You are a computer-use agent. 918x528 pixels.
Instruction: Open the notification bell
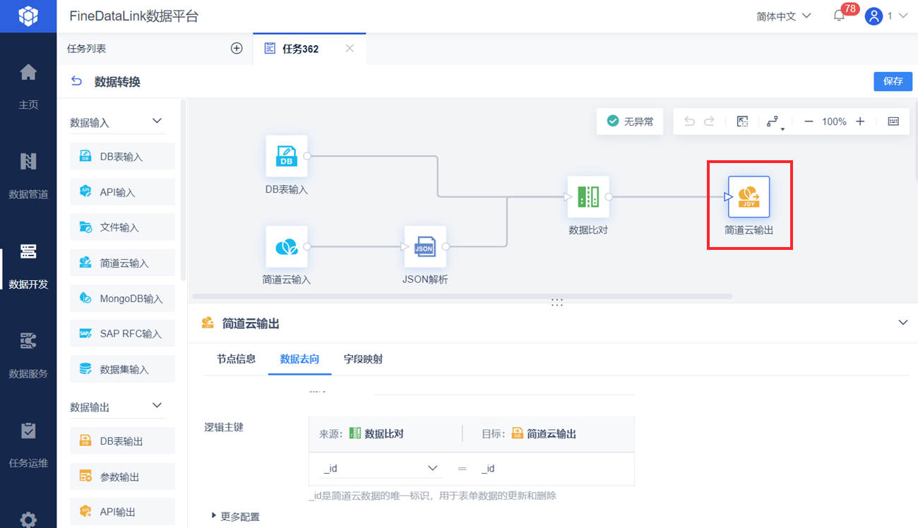(x=840, y=16)
